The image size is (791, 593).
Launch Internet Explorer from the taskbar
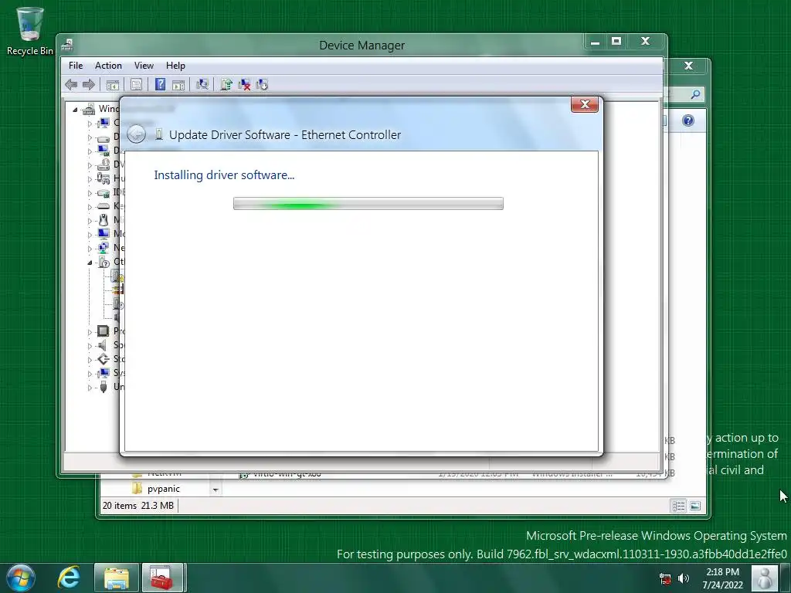tap(69, 578)
